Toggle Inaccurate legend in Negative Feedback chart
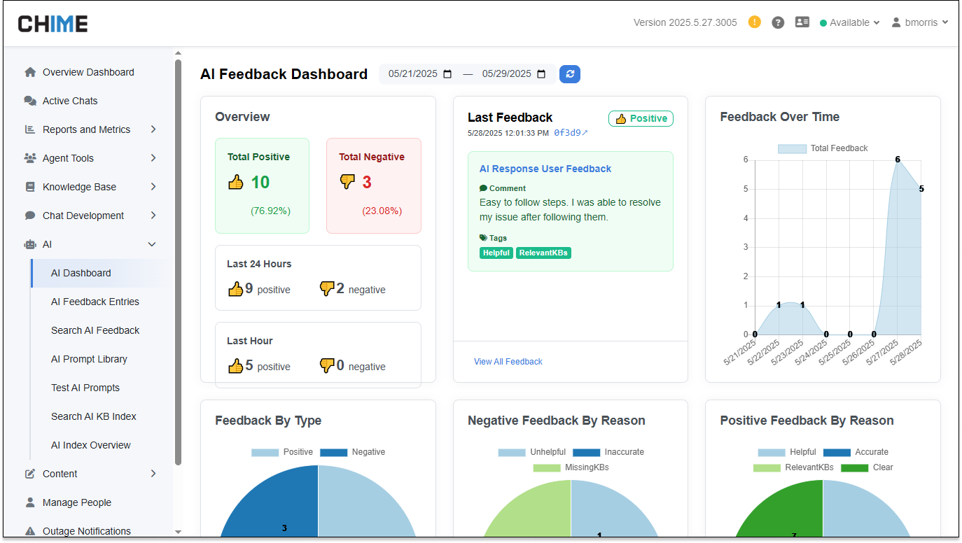The width and height of the screenshot is (962, 543). pyautogui.click(x=608, y=452)
